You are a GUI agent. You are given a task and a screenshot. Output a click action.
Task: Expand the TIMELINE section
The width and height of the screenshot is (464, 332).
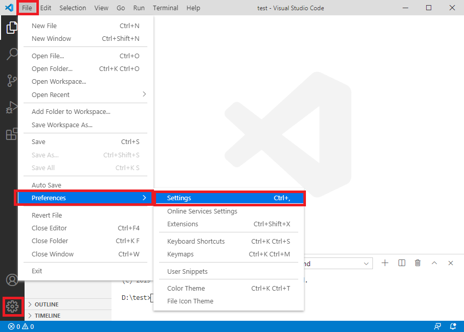(68, 316)
